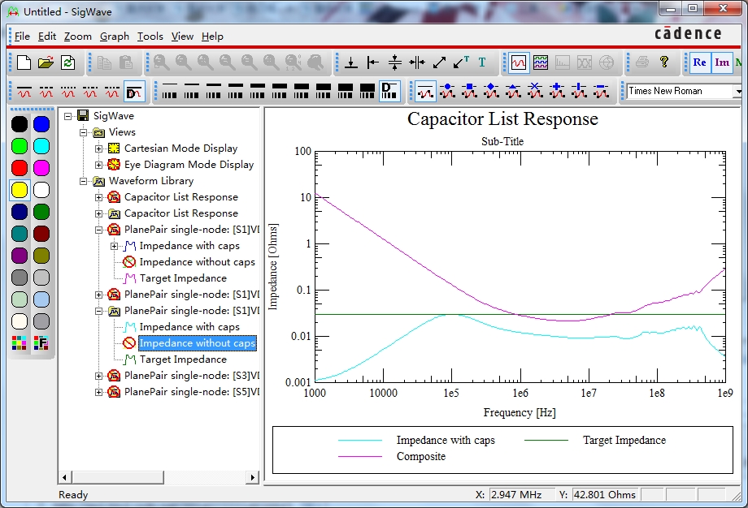Open the Tools menu

(x=150, y=37)
